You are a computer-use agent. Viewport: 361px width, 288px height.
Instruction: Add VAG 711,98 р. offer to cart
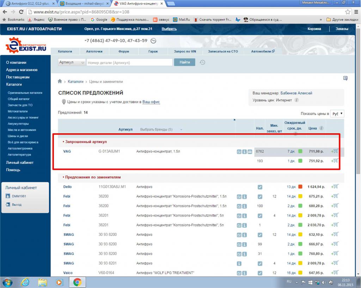[335, 151]
